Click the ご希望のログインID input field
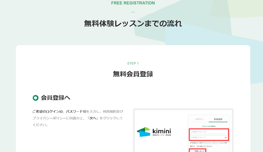This screenshot has height=152, width=263. coord(209,132)
